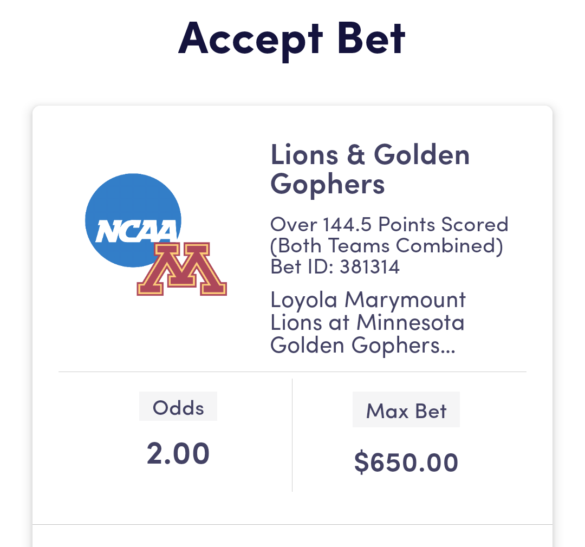This screenshot has width=585, height=547.
Task: Click the Loyola Marymount text in the description
Action: coord(368,299)
